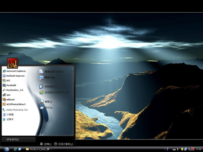Click the Recall_6.6_Basic taskbar button

39,149
